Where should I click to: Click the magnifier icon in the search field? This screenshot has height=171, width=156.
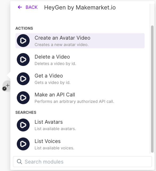point(19,162)
